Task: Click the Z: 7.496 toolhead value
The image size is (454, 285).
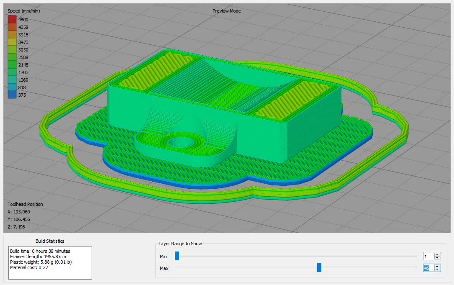Action: (16, 227)
